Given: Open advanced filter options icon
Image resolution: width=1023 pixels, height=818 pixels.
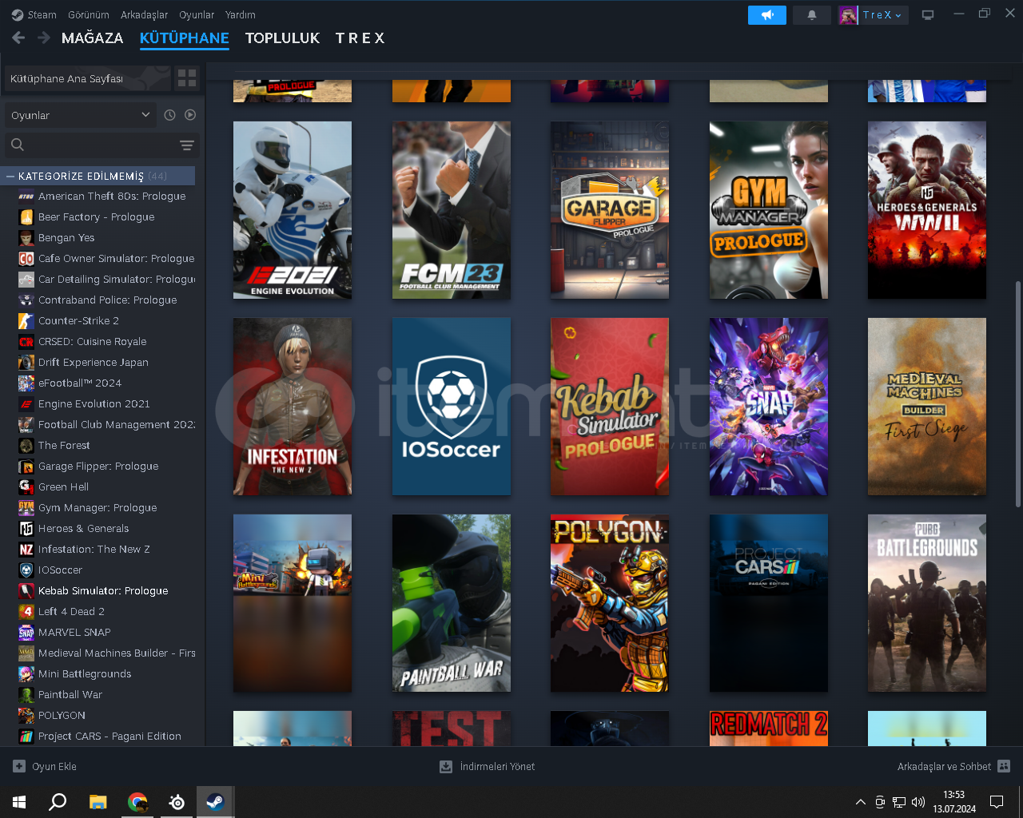Looking at the screenshot, I should (187, 145).
